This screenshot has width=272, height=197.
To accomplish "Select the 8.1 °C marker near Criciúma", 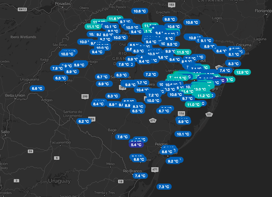I will click(234, 55).
